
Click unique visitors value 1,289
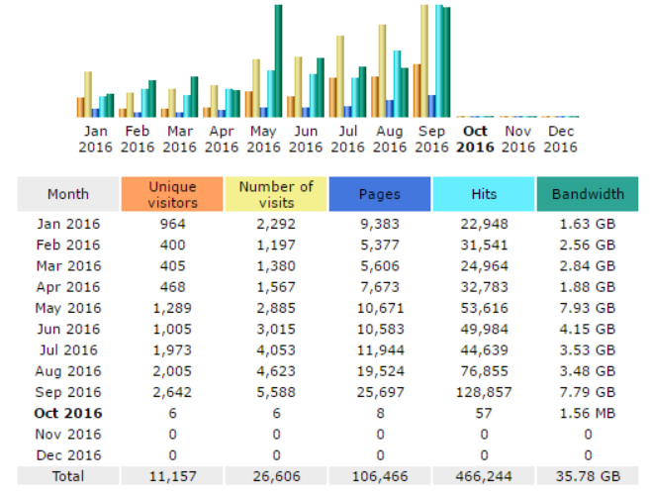[x=172, y=308]
